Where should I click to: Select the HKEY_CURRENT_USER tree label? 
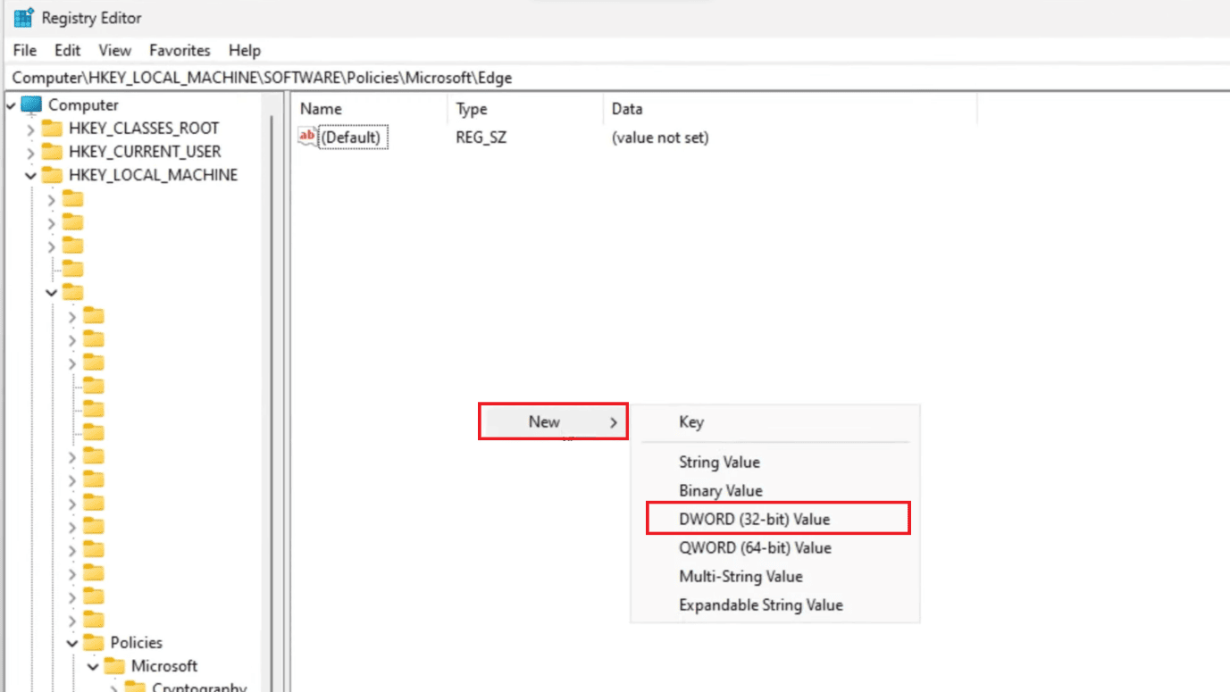(145, 152)
